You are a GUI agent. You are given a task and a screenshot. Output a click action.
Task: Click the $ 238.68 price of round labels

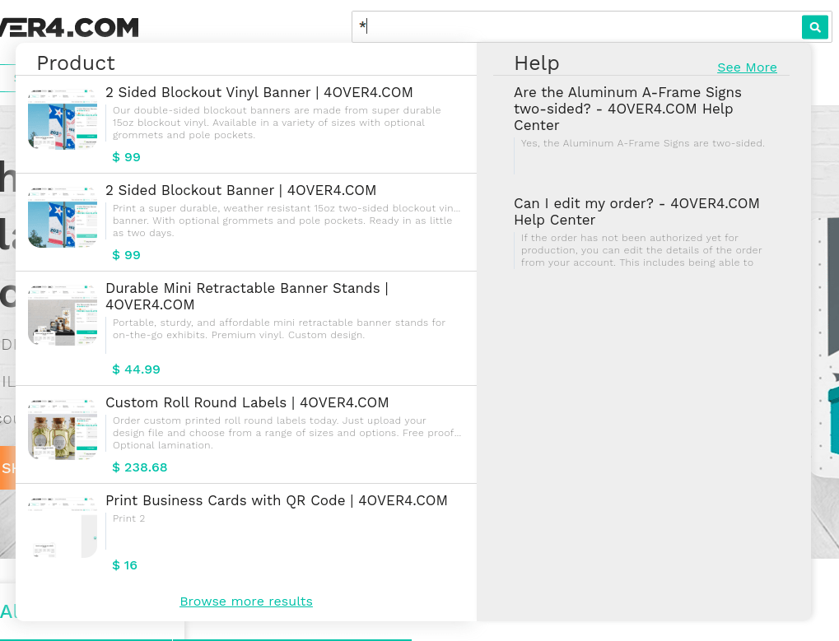pyautogui.click(x=140, y=467)
